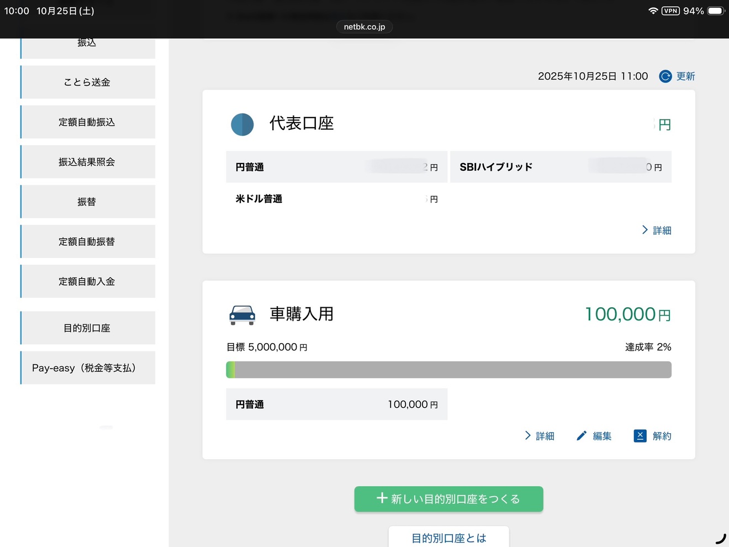Tap the netbk.co.jp address bar
The width and height of the screenshot is (729, 547).
tap(364, 27)
